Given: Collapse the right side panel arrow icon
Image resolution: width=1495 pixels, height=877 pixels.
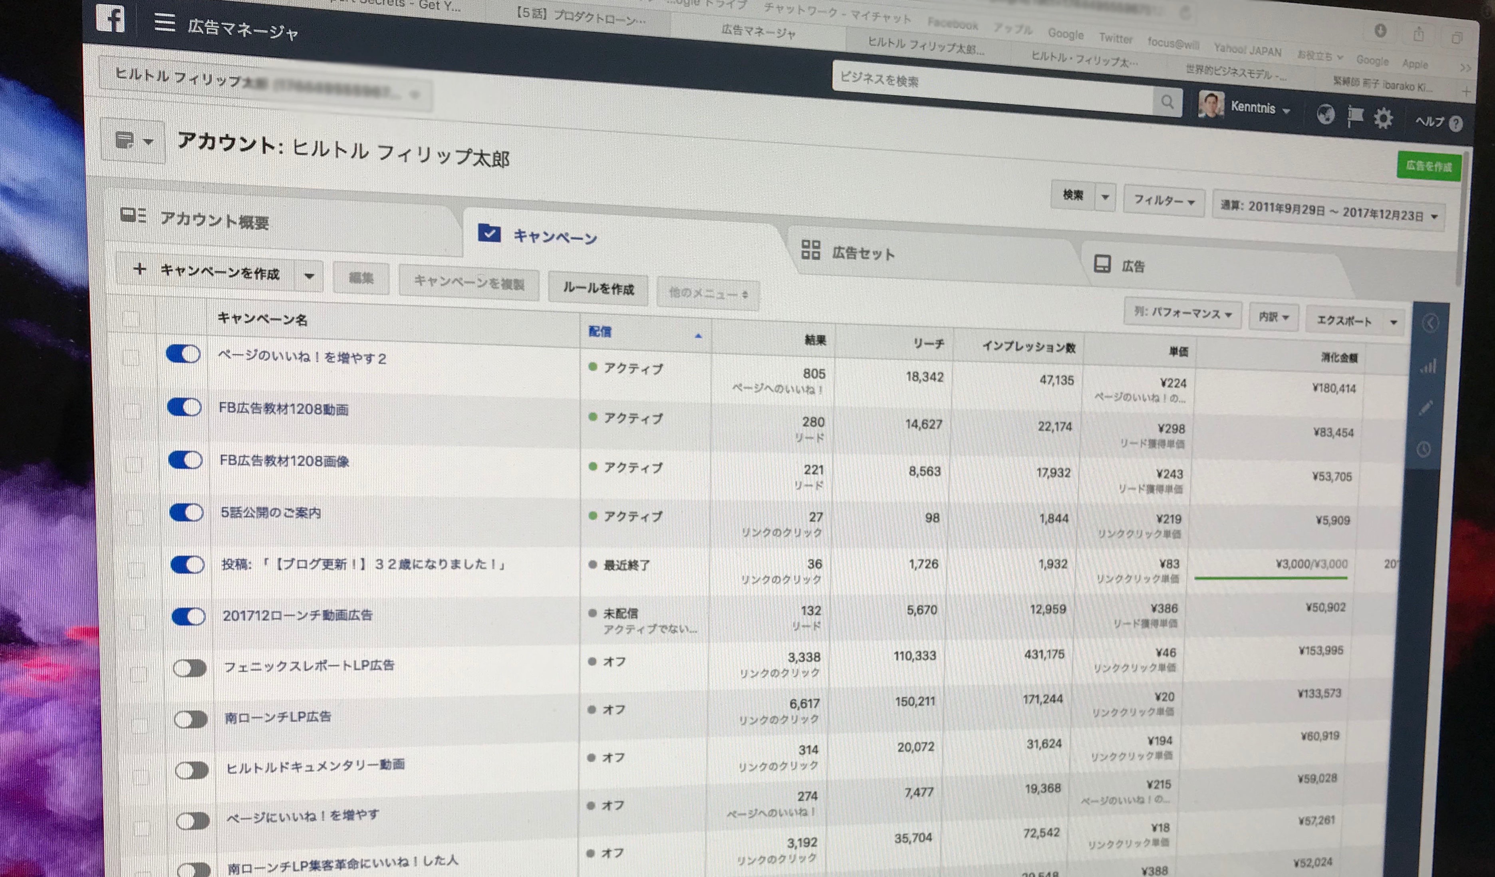Looking at the screenshot, I should point(1430,323).
